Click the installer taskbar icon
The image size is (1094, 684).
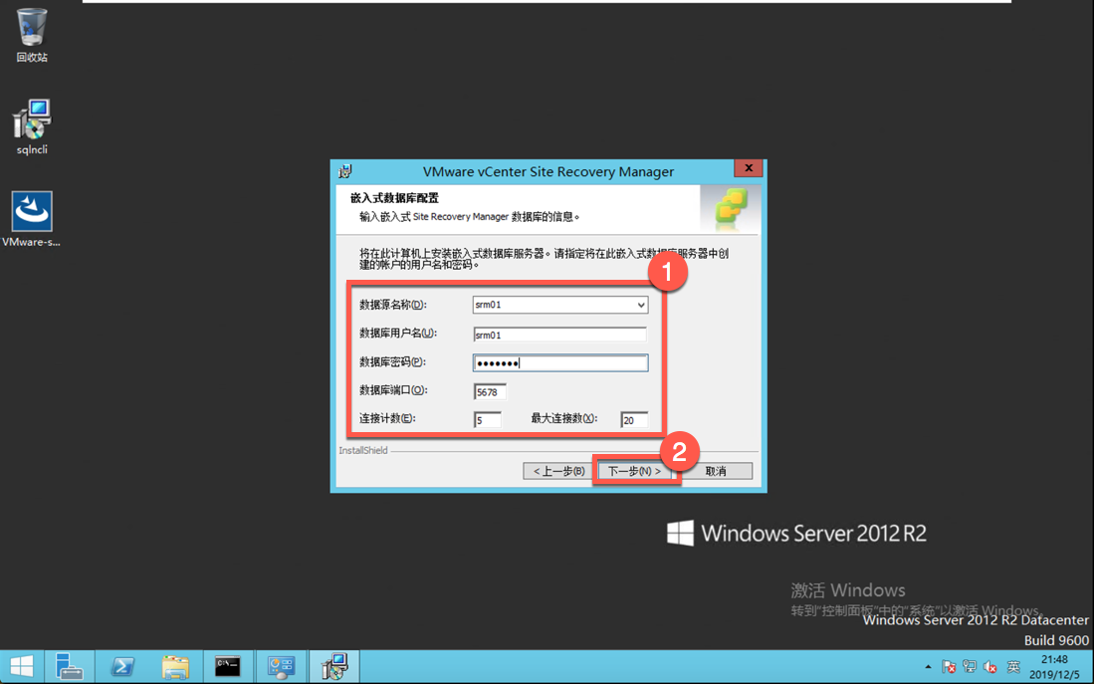(334, 666)
